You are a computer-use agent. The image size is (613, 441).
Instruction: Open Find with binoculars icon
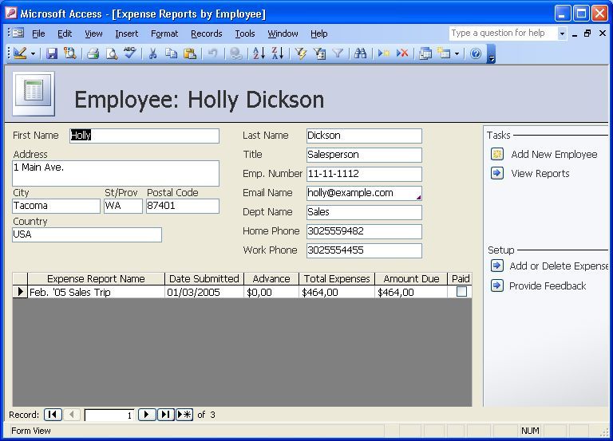click(360, 53)
